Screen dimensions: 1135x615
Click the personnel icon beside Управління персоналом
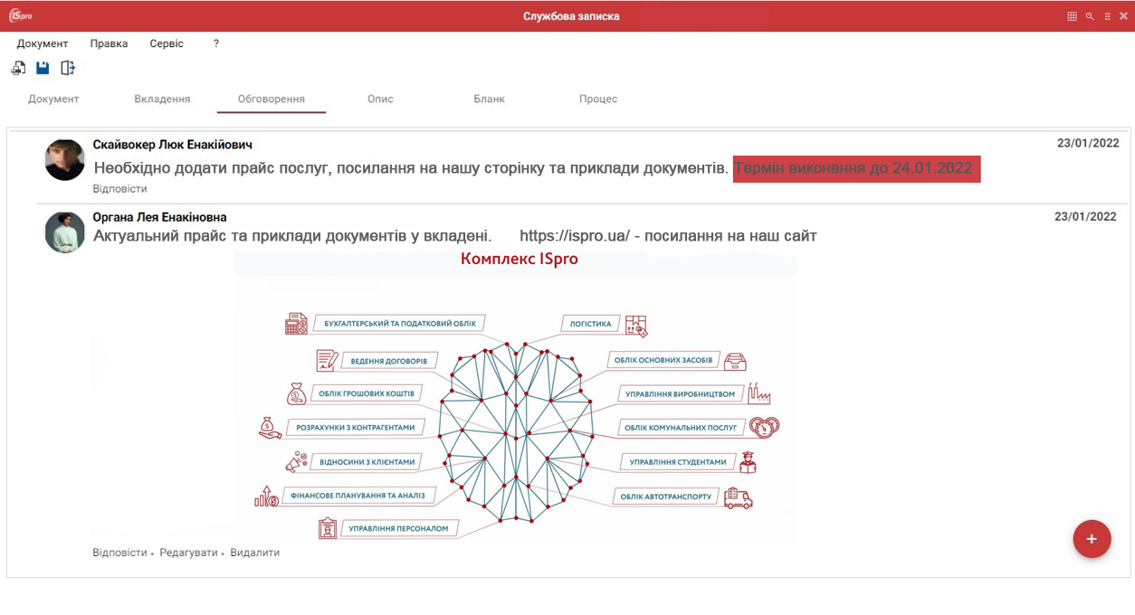point(328,528)
